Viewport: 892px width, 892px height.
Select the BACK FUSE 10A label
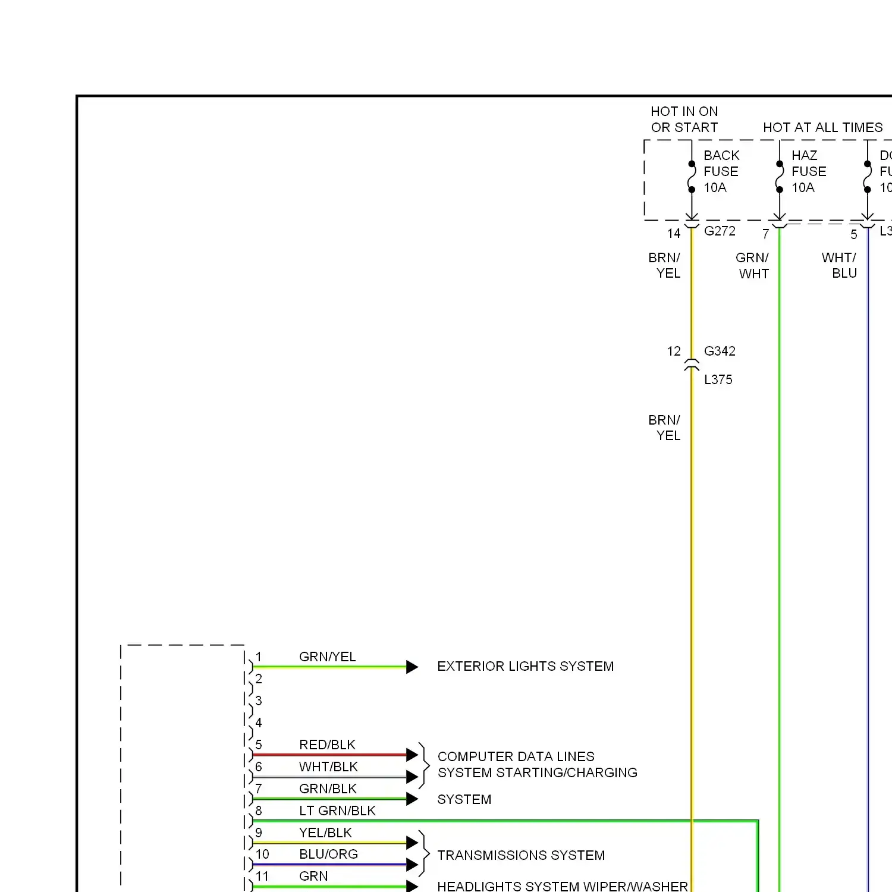pos(721,171)
